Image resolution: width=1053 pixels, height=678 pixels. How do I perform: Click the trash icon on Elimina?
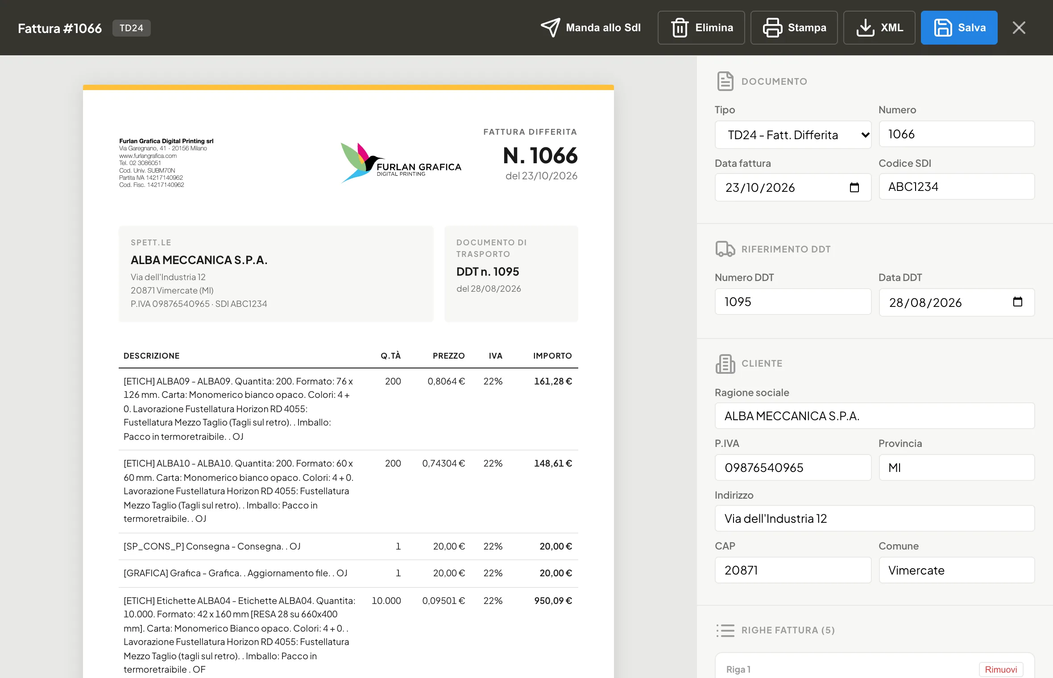[680, 28]
